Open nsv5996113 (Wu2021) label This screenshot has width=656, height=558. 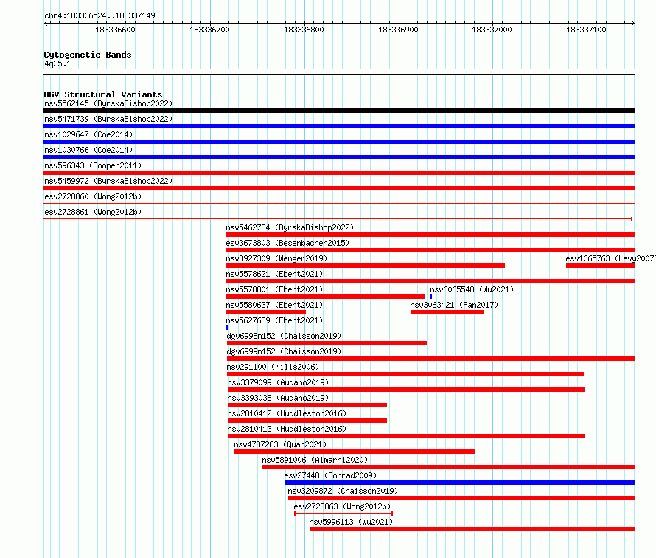point(351,522)
